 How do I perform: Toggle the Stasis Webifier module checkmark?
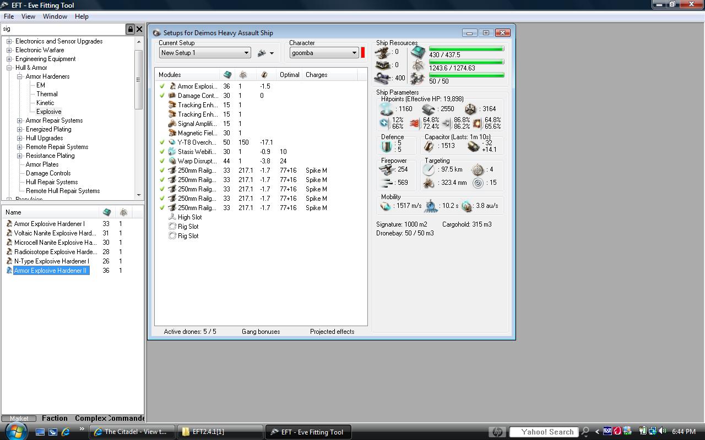162,152
